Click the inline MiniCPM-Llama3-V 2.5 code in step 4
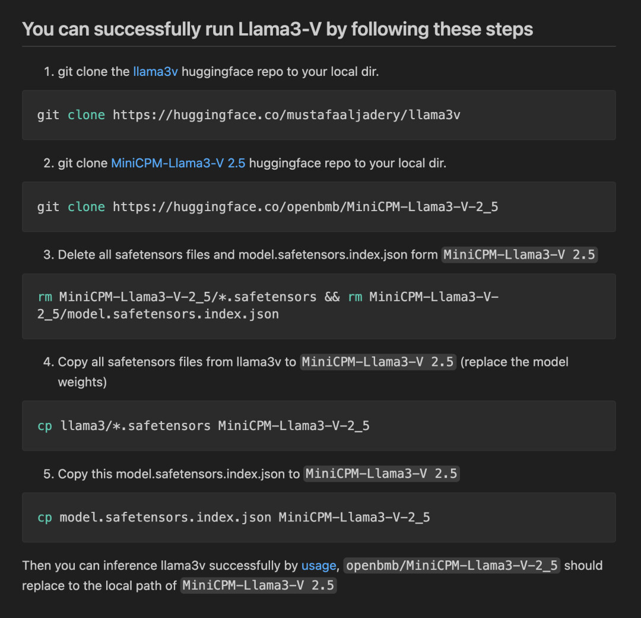The width and height of the screenshot is (641, 618). (378, 362)
